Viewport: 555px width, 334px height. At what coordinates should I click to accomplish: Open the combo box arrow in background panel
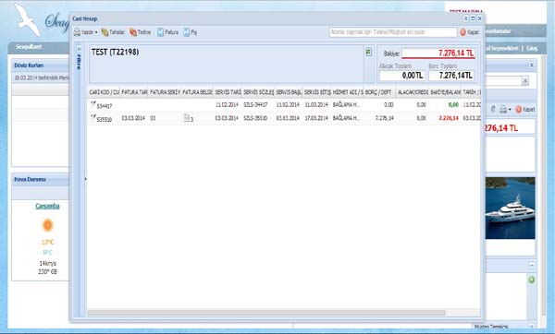[x=525, y=81]
